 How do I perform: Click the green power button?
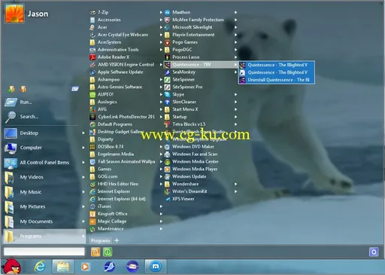(108, 252)
